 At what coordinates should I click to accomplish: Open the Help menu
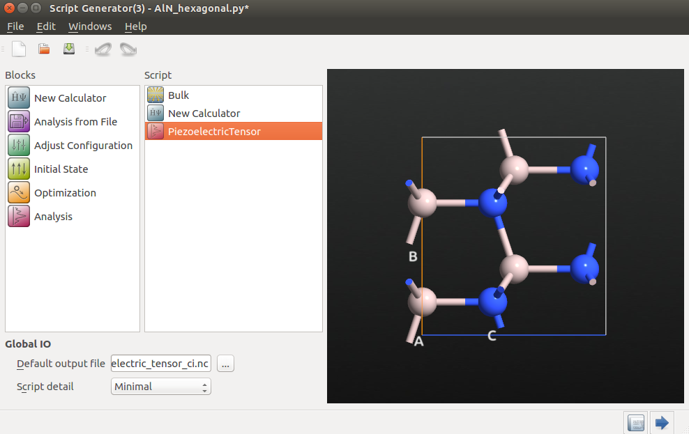136,26
